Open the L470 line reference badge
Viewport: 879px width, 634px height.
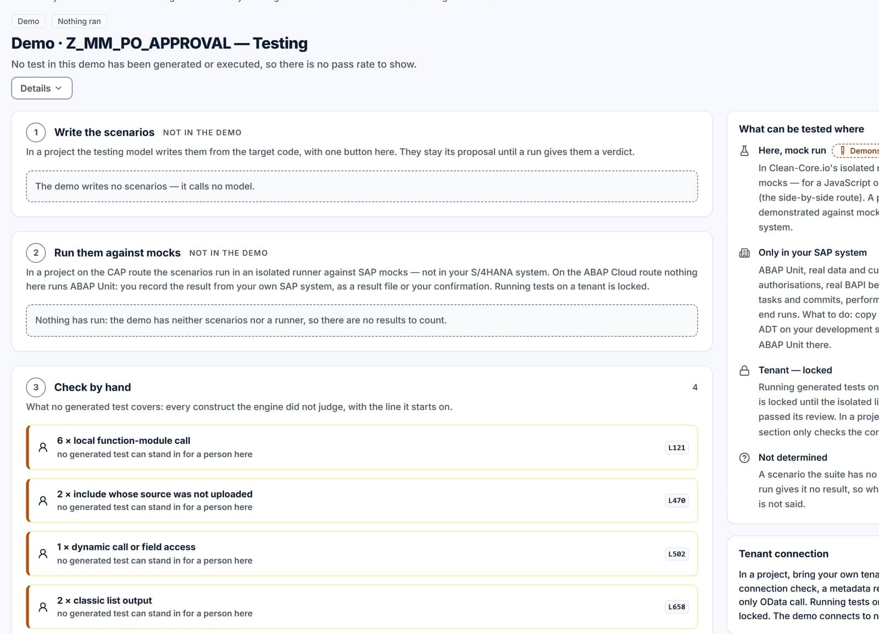(677, 500)
